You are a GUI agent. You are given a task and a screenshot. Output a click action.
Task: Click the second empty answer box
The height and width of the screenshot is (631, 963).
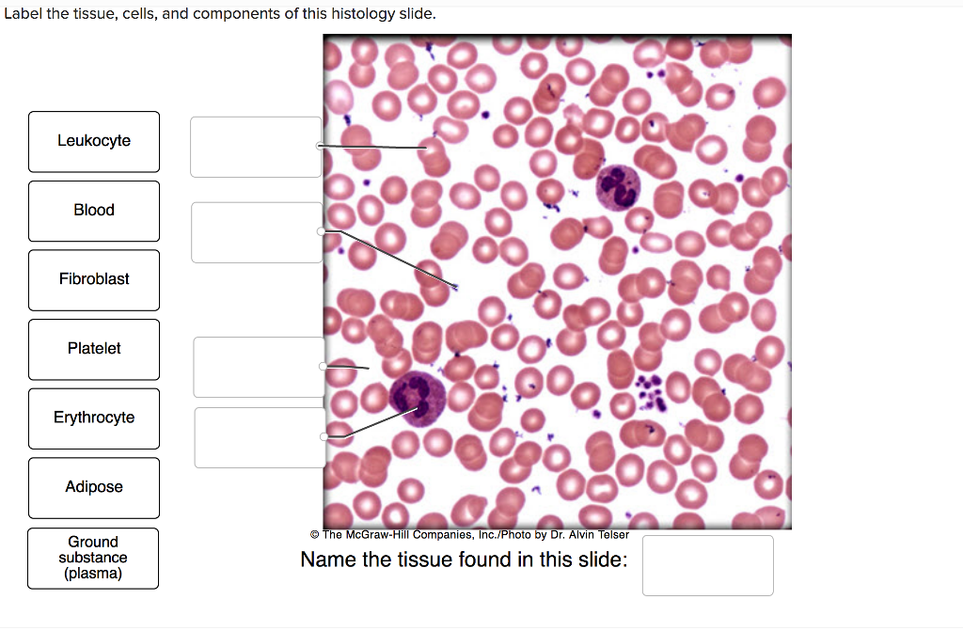[x=255, y=232]
